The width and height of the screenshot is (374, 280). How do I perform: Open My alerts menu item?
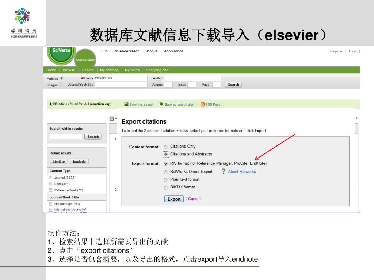pyautogui.click(x=132, y=70)
